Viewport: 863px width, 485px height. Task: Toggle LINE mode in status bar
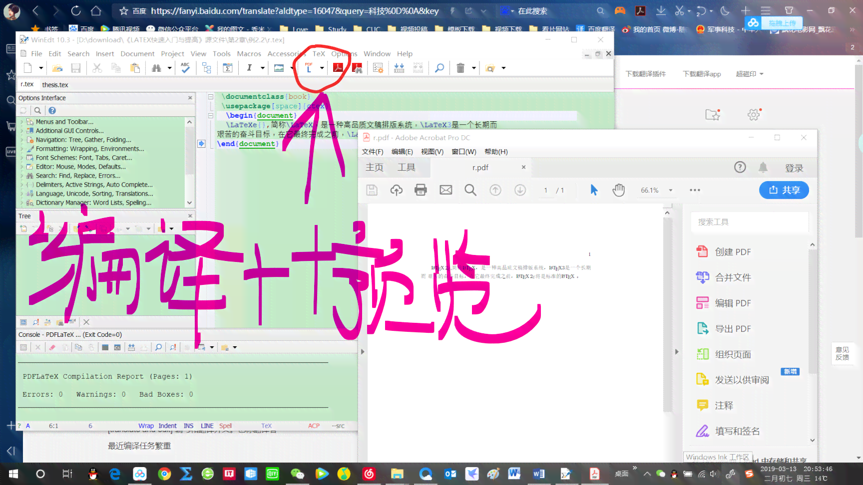tap(207, 426)
